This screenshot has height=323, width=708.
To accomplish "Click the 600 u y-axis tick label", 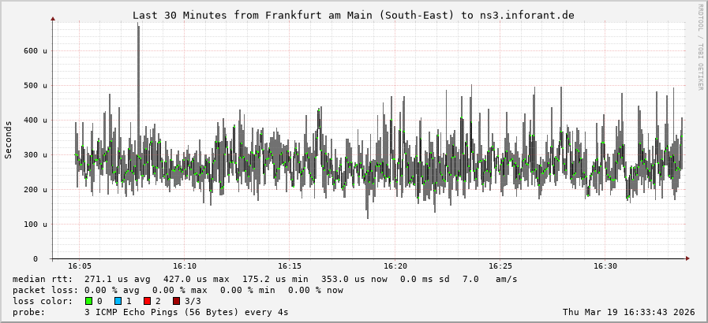I will (x=35, y=50).
